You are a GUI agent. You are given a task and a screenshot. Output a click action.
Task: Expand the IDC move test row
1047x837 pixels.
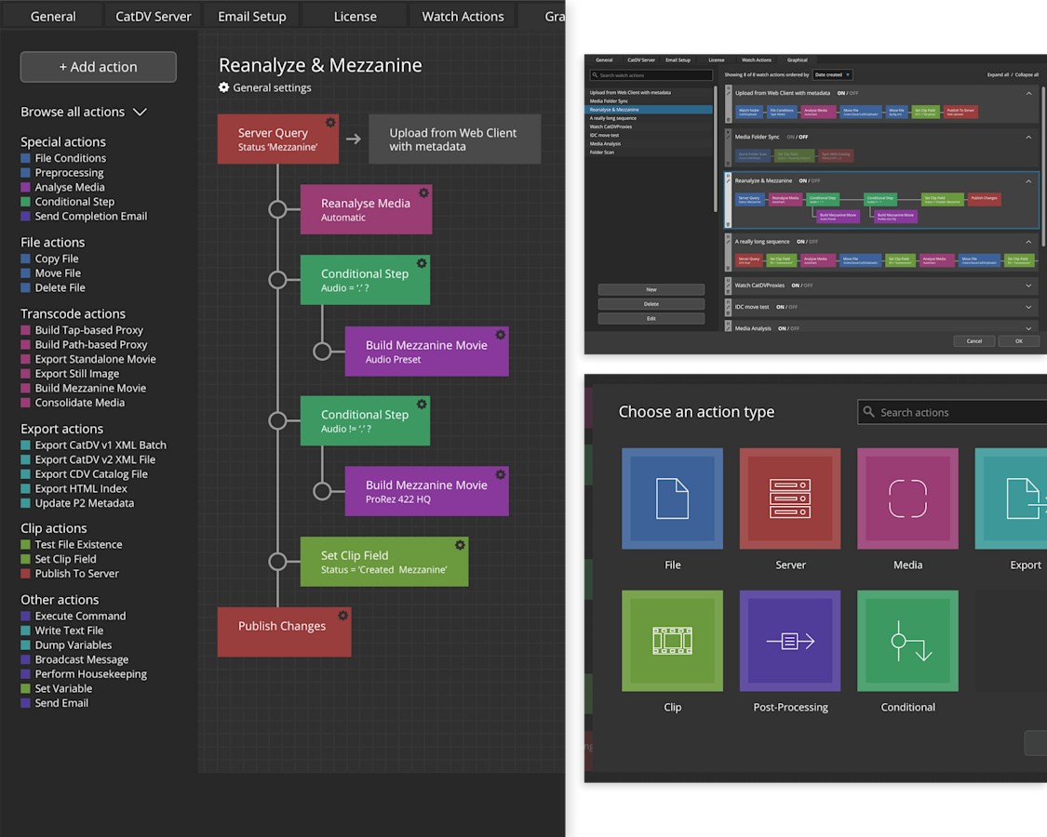[1029, 307]
